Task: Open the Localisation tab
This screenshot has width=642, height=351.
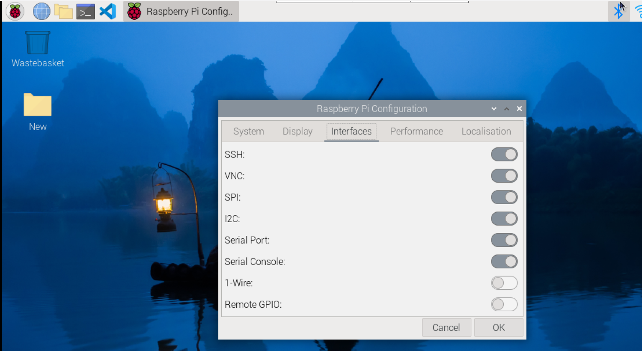Action: [486, 131]
